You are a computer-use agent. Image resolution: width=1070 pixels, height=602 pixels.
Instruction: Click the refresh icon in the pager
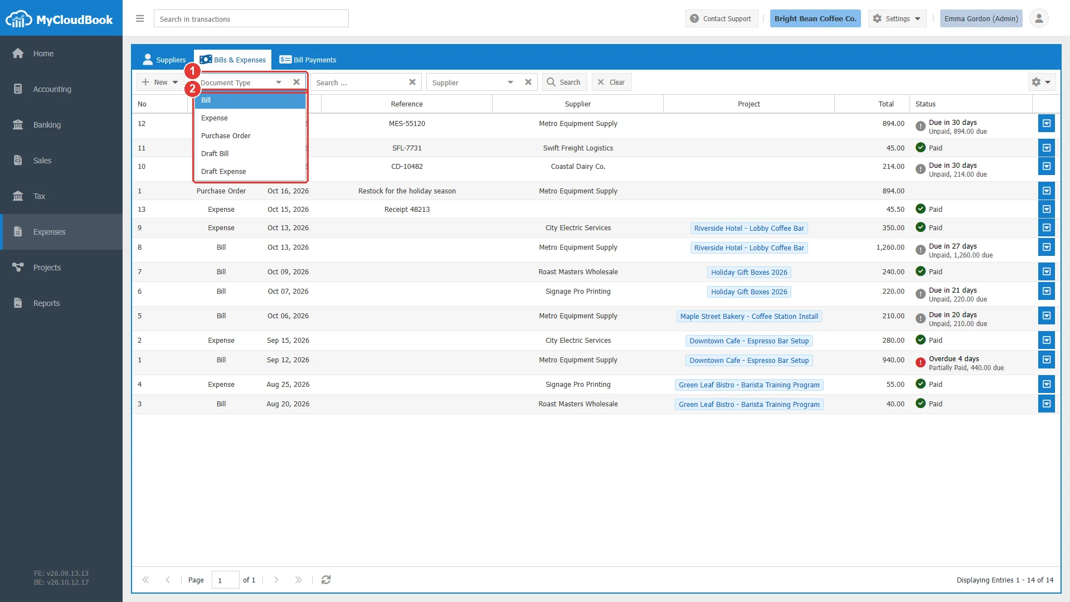[326, 580]
